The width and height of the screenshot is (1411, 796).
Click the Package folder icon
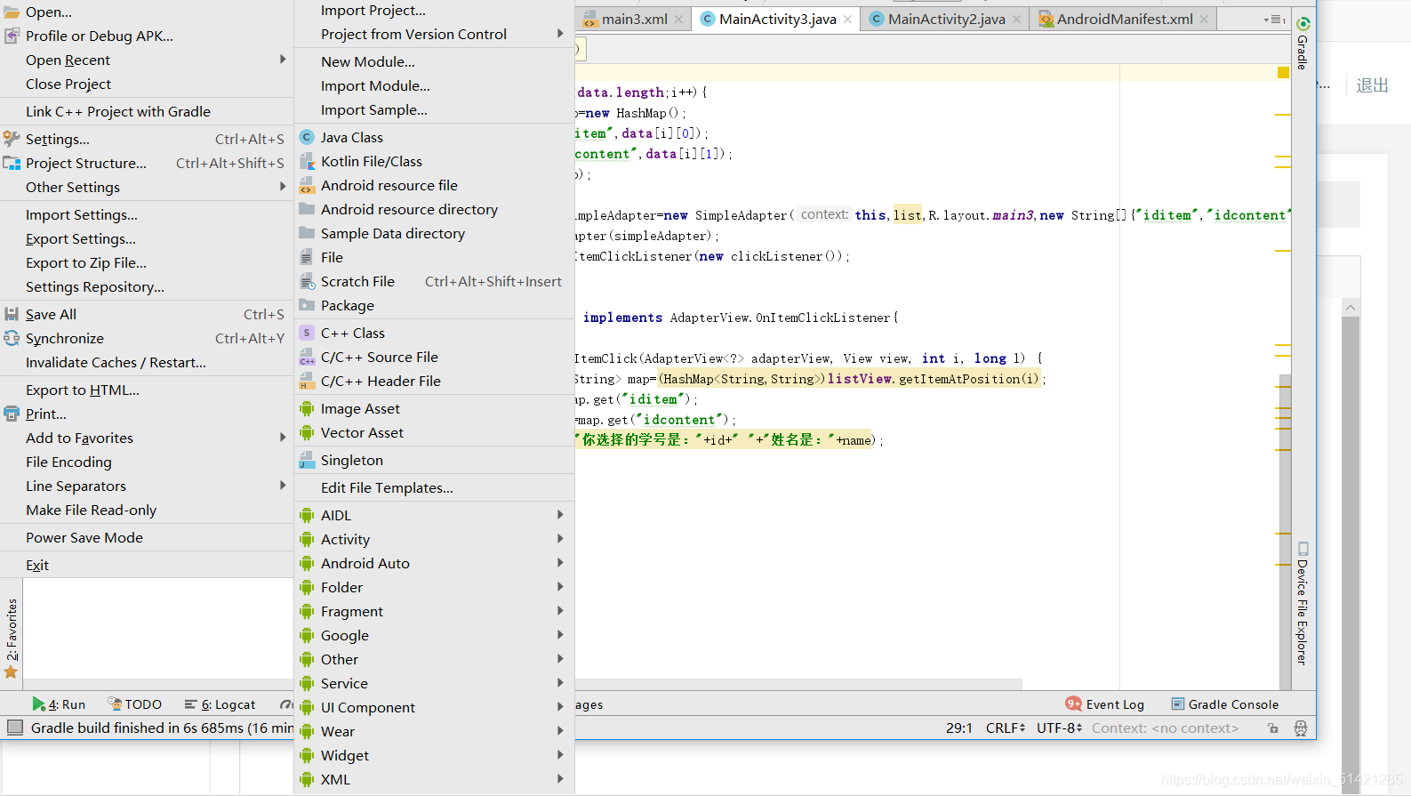(307, 305)
